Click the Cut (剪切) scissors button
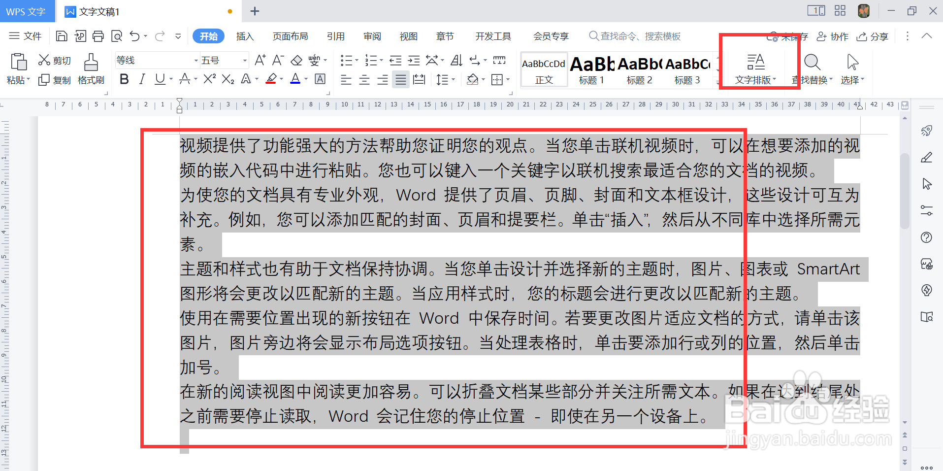 click(55, 60)
